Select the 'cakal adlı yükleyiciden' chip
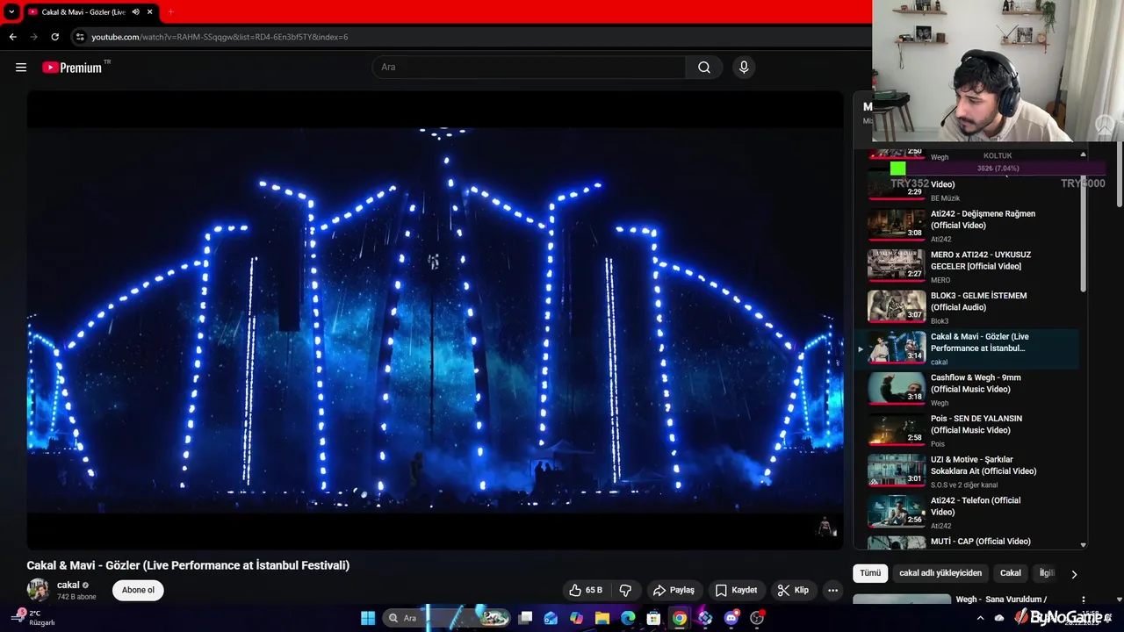 940,573
